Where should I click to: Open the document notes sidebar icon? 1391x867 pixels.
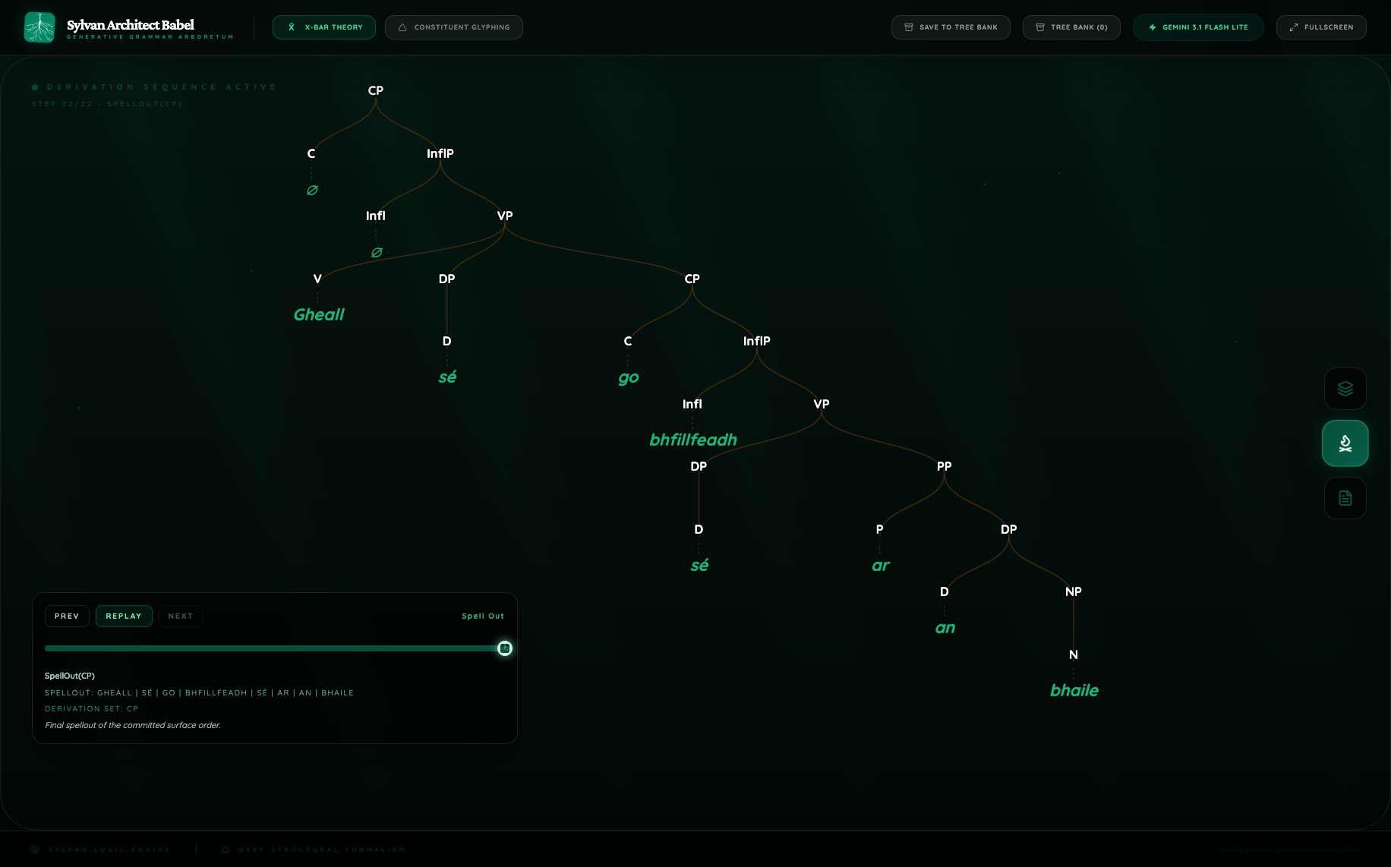[1345, 498]
